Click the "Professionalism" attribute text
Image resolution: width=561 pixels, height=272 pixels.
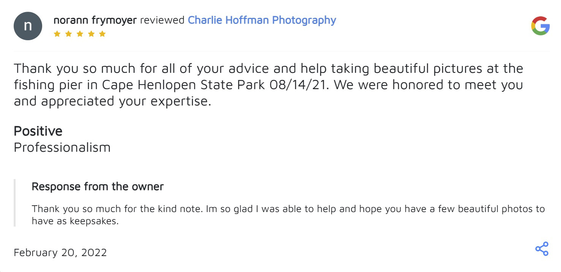click(62, 147)
